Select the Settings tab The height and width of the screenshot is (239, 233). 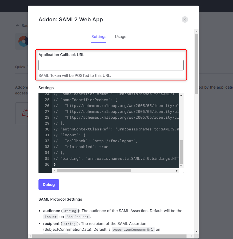click(x=99, y=37)
